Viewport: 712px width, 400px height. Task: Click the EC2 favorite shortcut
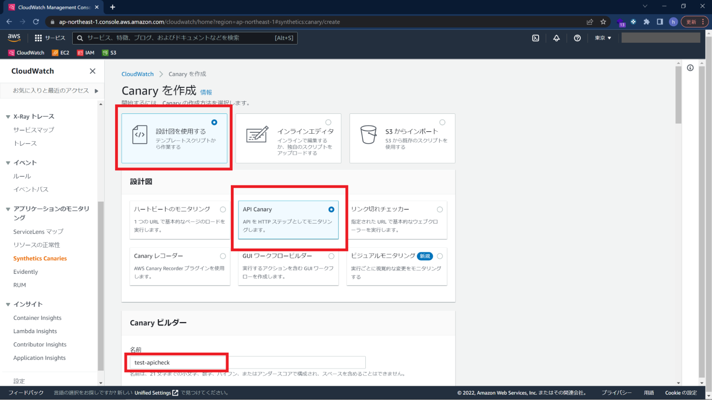tap(61, 53)
